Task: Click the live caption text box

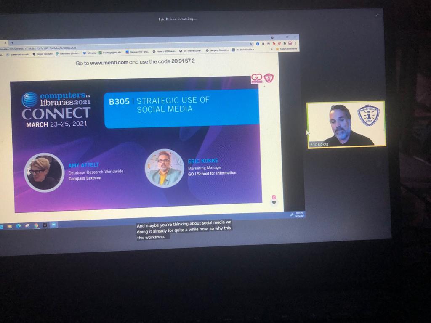Action: (184, 230)
